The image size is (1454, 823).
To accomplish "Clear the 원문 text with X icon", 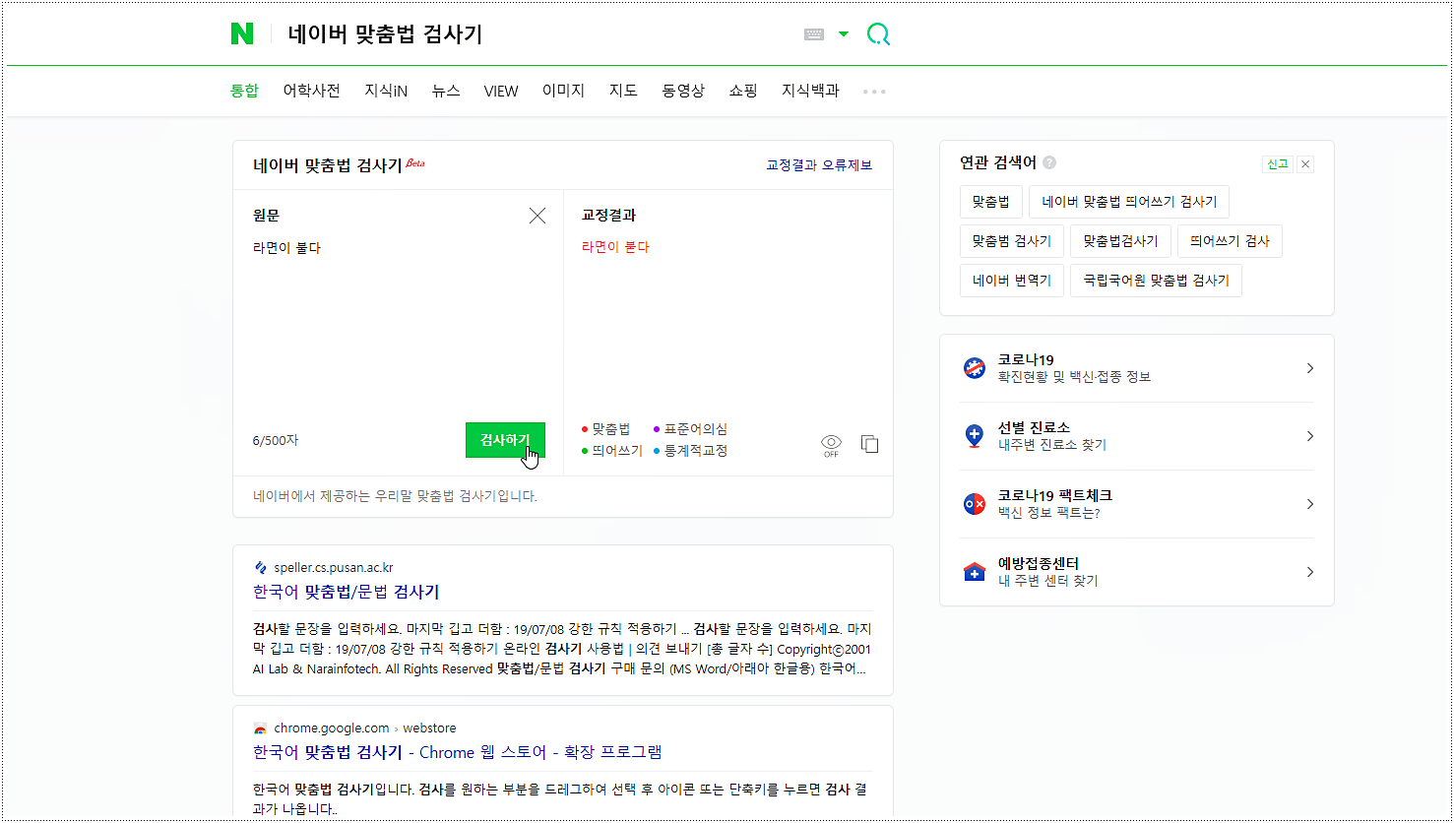I will (537, 216).
